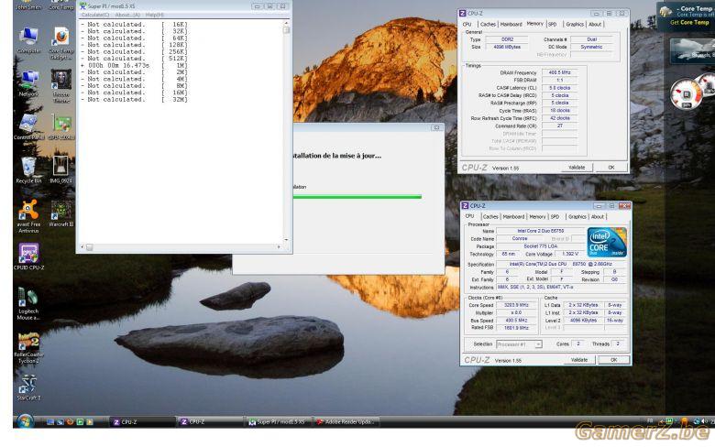
Task: Open Calculate menu in Super PI
Action: pos(94,15)
